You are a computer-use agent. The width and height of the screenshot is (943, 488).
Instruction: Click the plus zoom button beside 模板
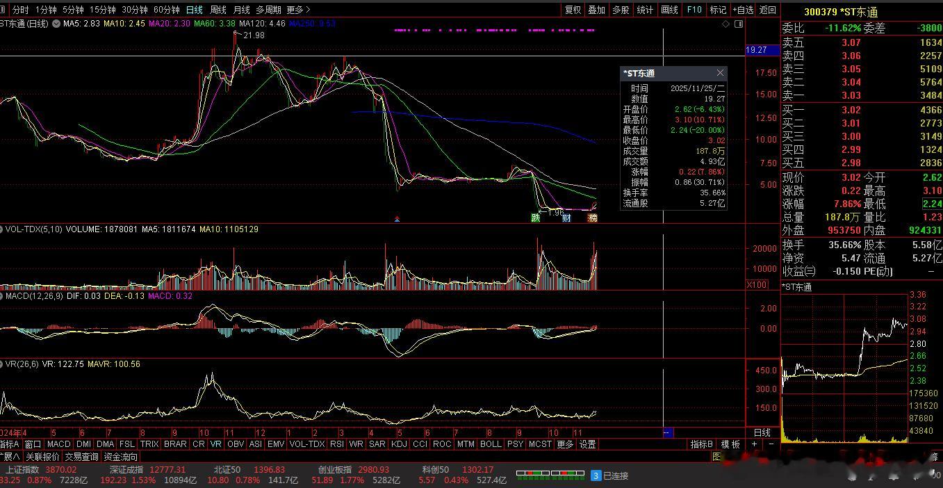pos(755,444)
